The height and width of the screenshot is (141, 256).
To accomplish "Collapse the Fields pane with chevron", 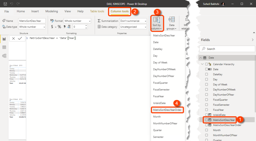I will coord(252,40).
